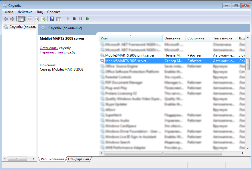Refresh the services list
The image size is (252, 170).
pyautogui.click(x=37, y=19)
